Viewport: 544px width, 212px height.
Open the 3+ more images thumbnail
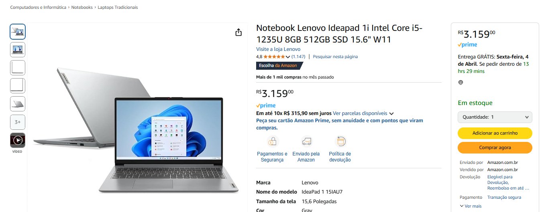(18, 122)
